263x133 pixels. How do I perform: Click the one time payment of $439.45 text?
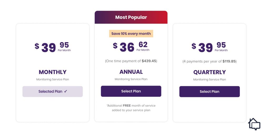click(x=131, y=61)
